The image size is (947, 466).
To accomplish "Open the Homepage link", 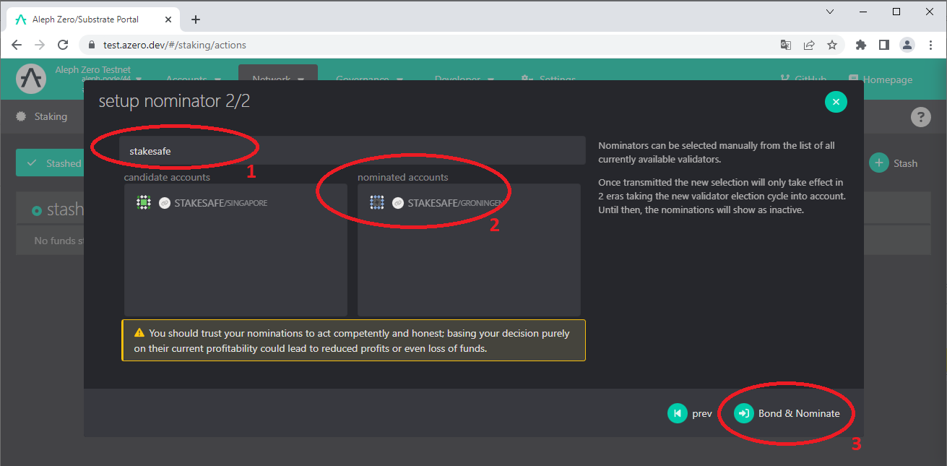I will coord(881,79).
